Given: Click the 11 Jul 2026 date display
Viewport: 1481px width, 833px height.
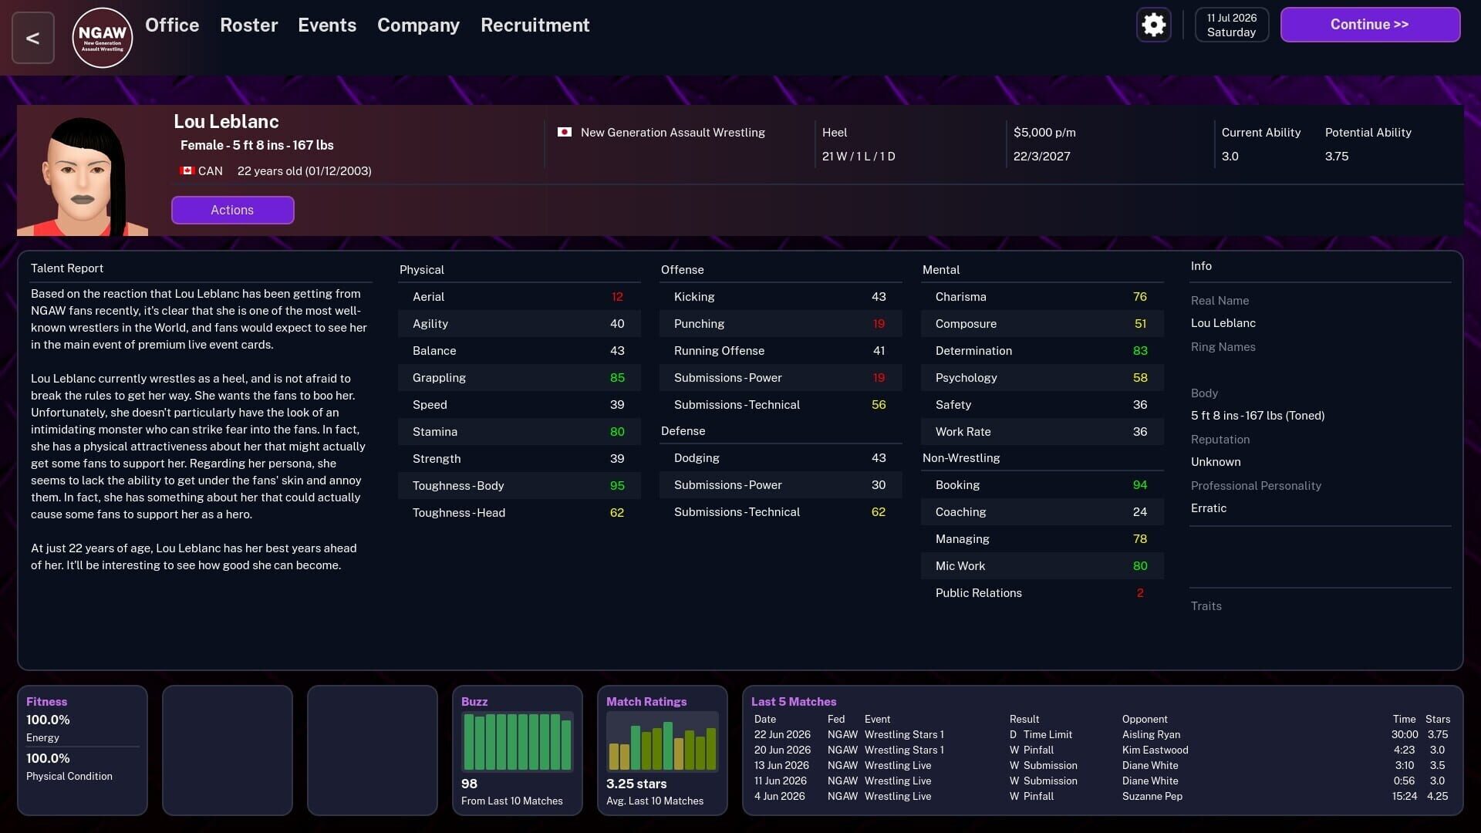Looking at the screenshot, I should (x=1231, y=24).
